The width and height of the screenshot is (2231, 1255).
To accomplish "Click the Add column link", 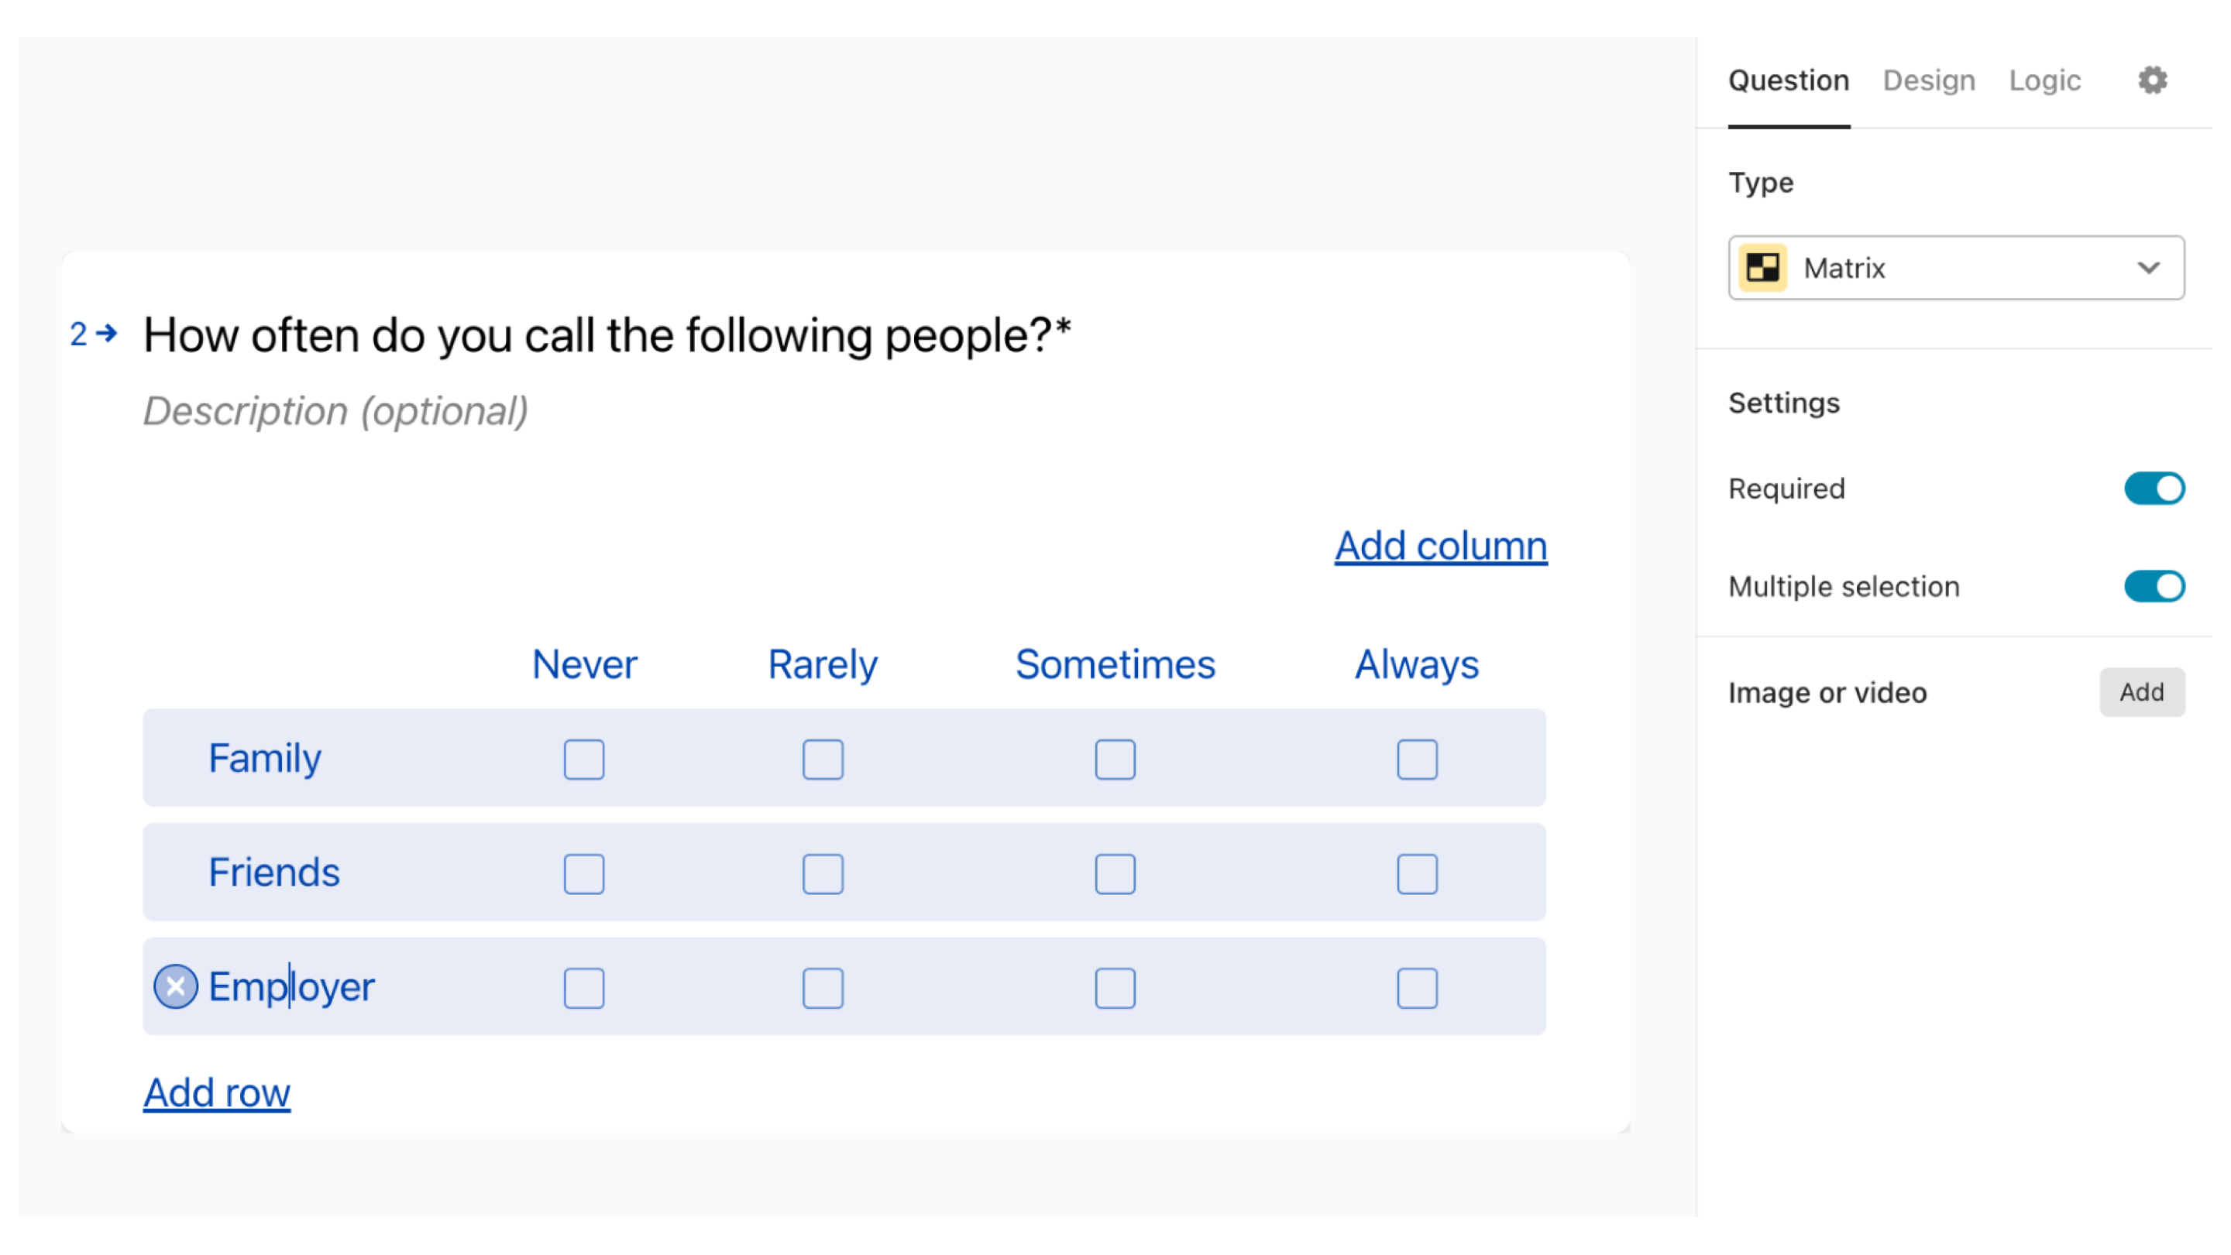I will click(x=1440, y=546).
